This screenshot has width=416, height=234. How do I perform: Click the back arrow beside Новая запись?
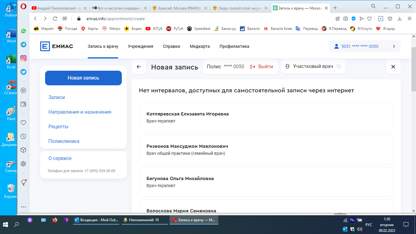[139, 67]
